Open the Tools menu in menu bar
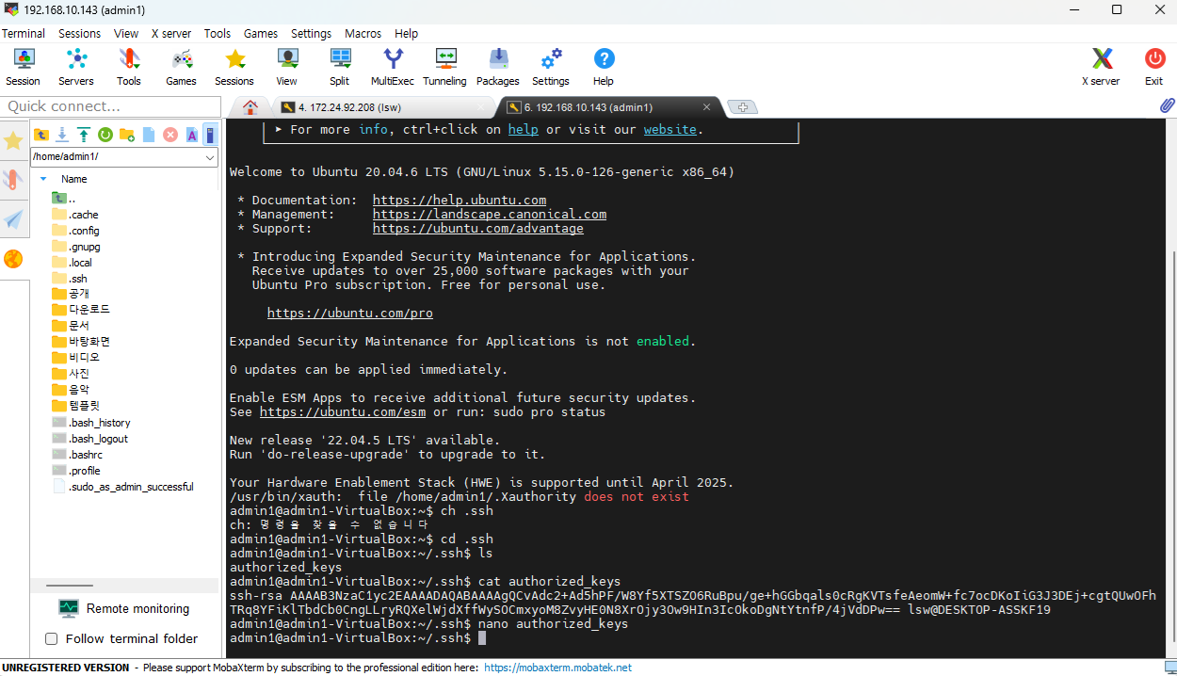The height and width of the screenshot is (676, 1177). pyautogui.click(x=218, y=33)
